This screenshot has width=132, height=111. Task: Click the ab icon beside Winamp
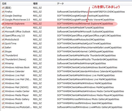point(3,64)
